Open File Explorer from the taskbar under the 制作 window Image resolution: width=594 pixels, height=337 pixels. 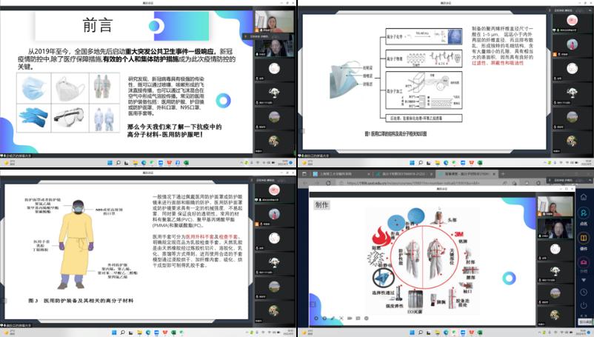pyautogui.click(x=437, y=333)
